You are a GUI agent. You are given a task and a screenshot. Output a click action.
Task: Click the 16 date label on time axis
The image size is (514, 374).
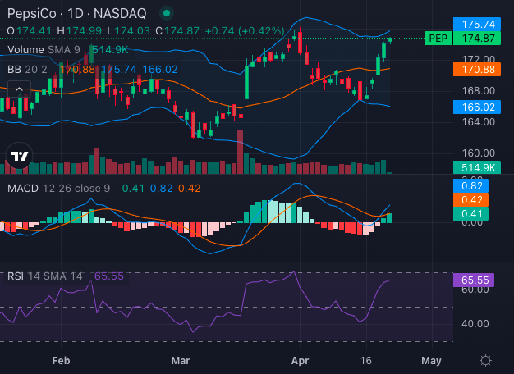tap(366, 361)
